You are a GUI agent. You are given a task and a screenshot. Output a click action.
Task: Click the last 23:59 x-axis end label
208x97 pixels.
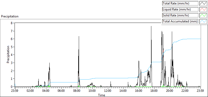[x=200, y=91]
